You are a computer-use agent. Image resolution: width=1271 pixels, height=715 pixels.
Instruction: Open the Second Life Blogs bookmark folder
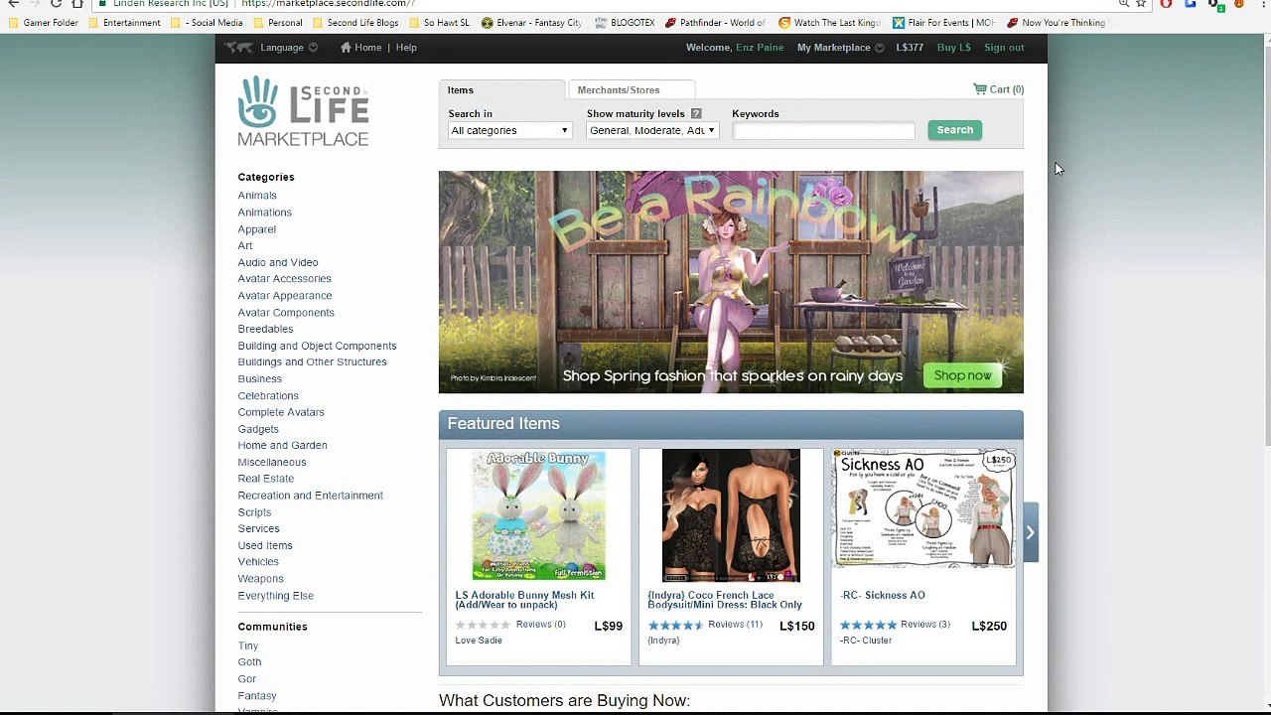[355, 23]
